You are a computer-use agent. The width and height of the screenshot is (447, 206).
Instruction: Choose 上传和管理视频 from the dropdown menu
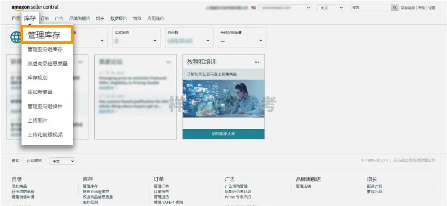pos(45,135)
